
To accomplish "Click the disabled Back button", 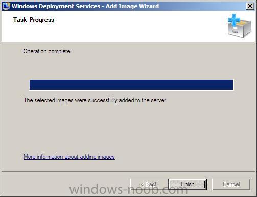I will coord(149,184).
